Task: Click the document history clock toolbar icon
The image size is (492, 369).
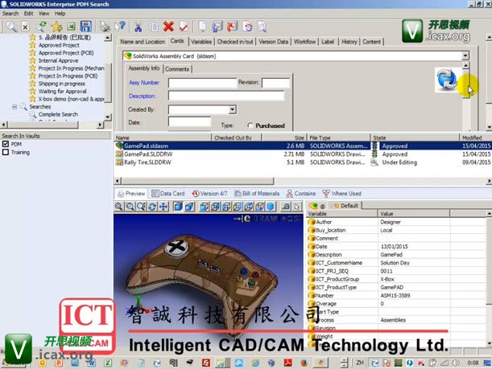Action: pyautogui.click(x=247, y=27)
